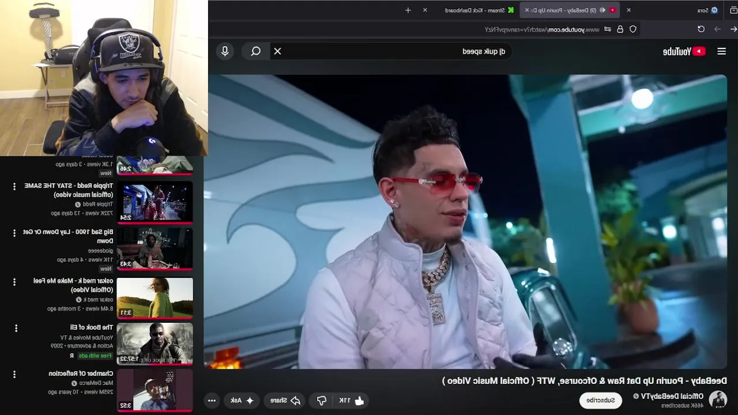Viewport: 738px width, 415px height.
Task: Open options menu for Chamber Of Reflection
Action: [14, 375]
